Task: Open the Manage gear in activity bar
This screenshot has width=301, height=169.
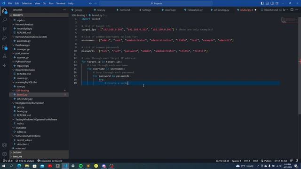Action: (5, 154)
